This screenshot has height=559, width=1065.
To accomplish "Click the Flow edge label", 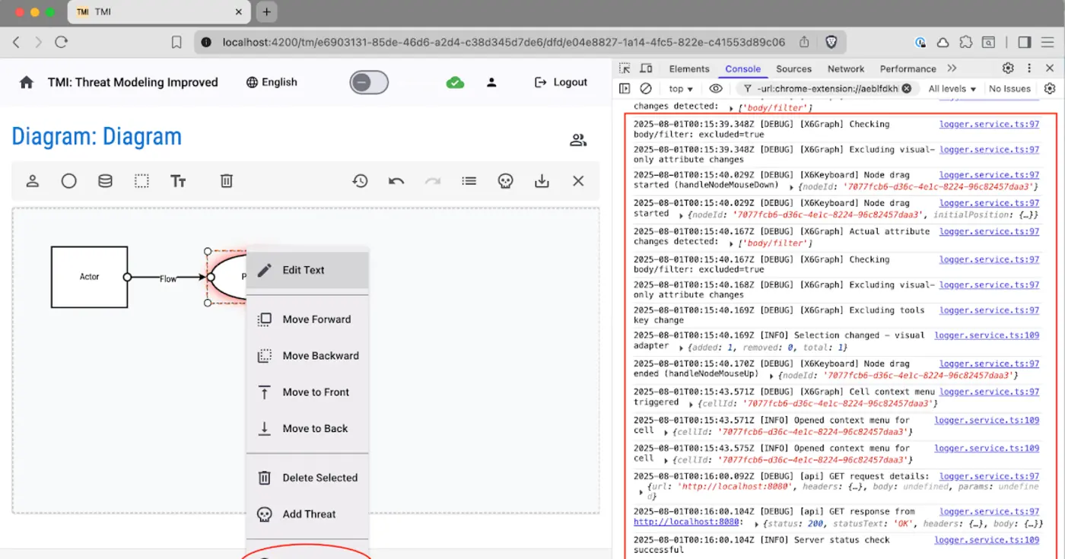I will pyautogui.click(x=168, y=279).
